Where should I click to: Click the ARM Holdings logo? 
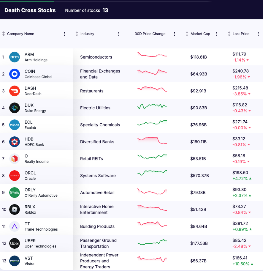click(x=15, y=57)
